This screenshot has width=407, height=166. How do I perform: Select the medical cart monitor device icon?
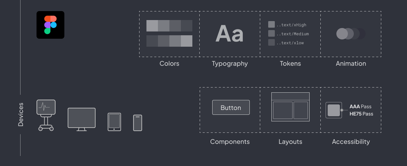(x=46, y=115)
